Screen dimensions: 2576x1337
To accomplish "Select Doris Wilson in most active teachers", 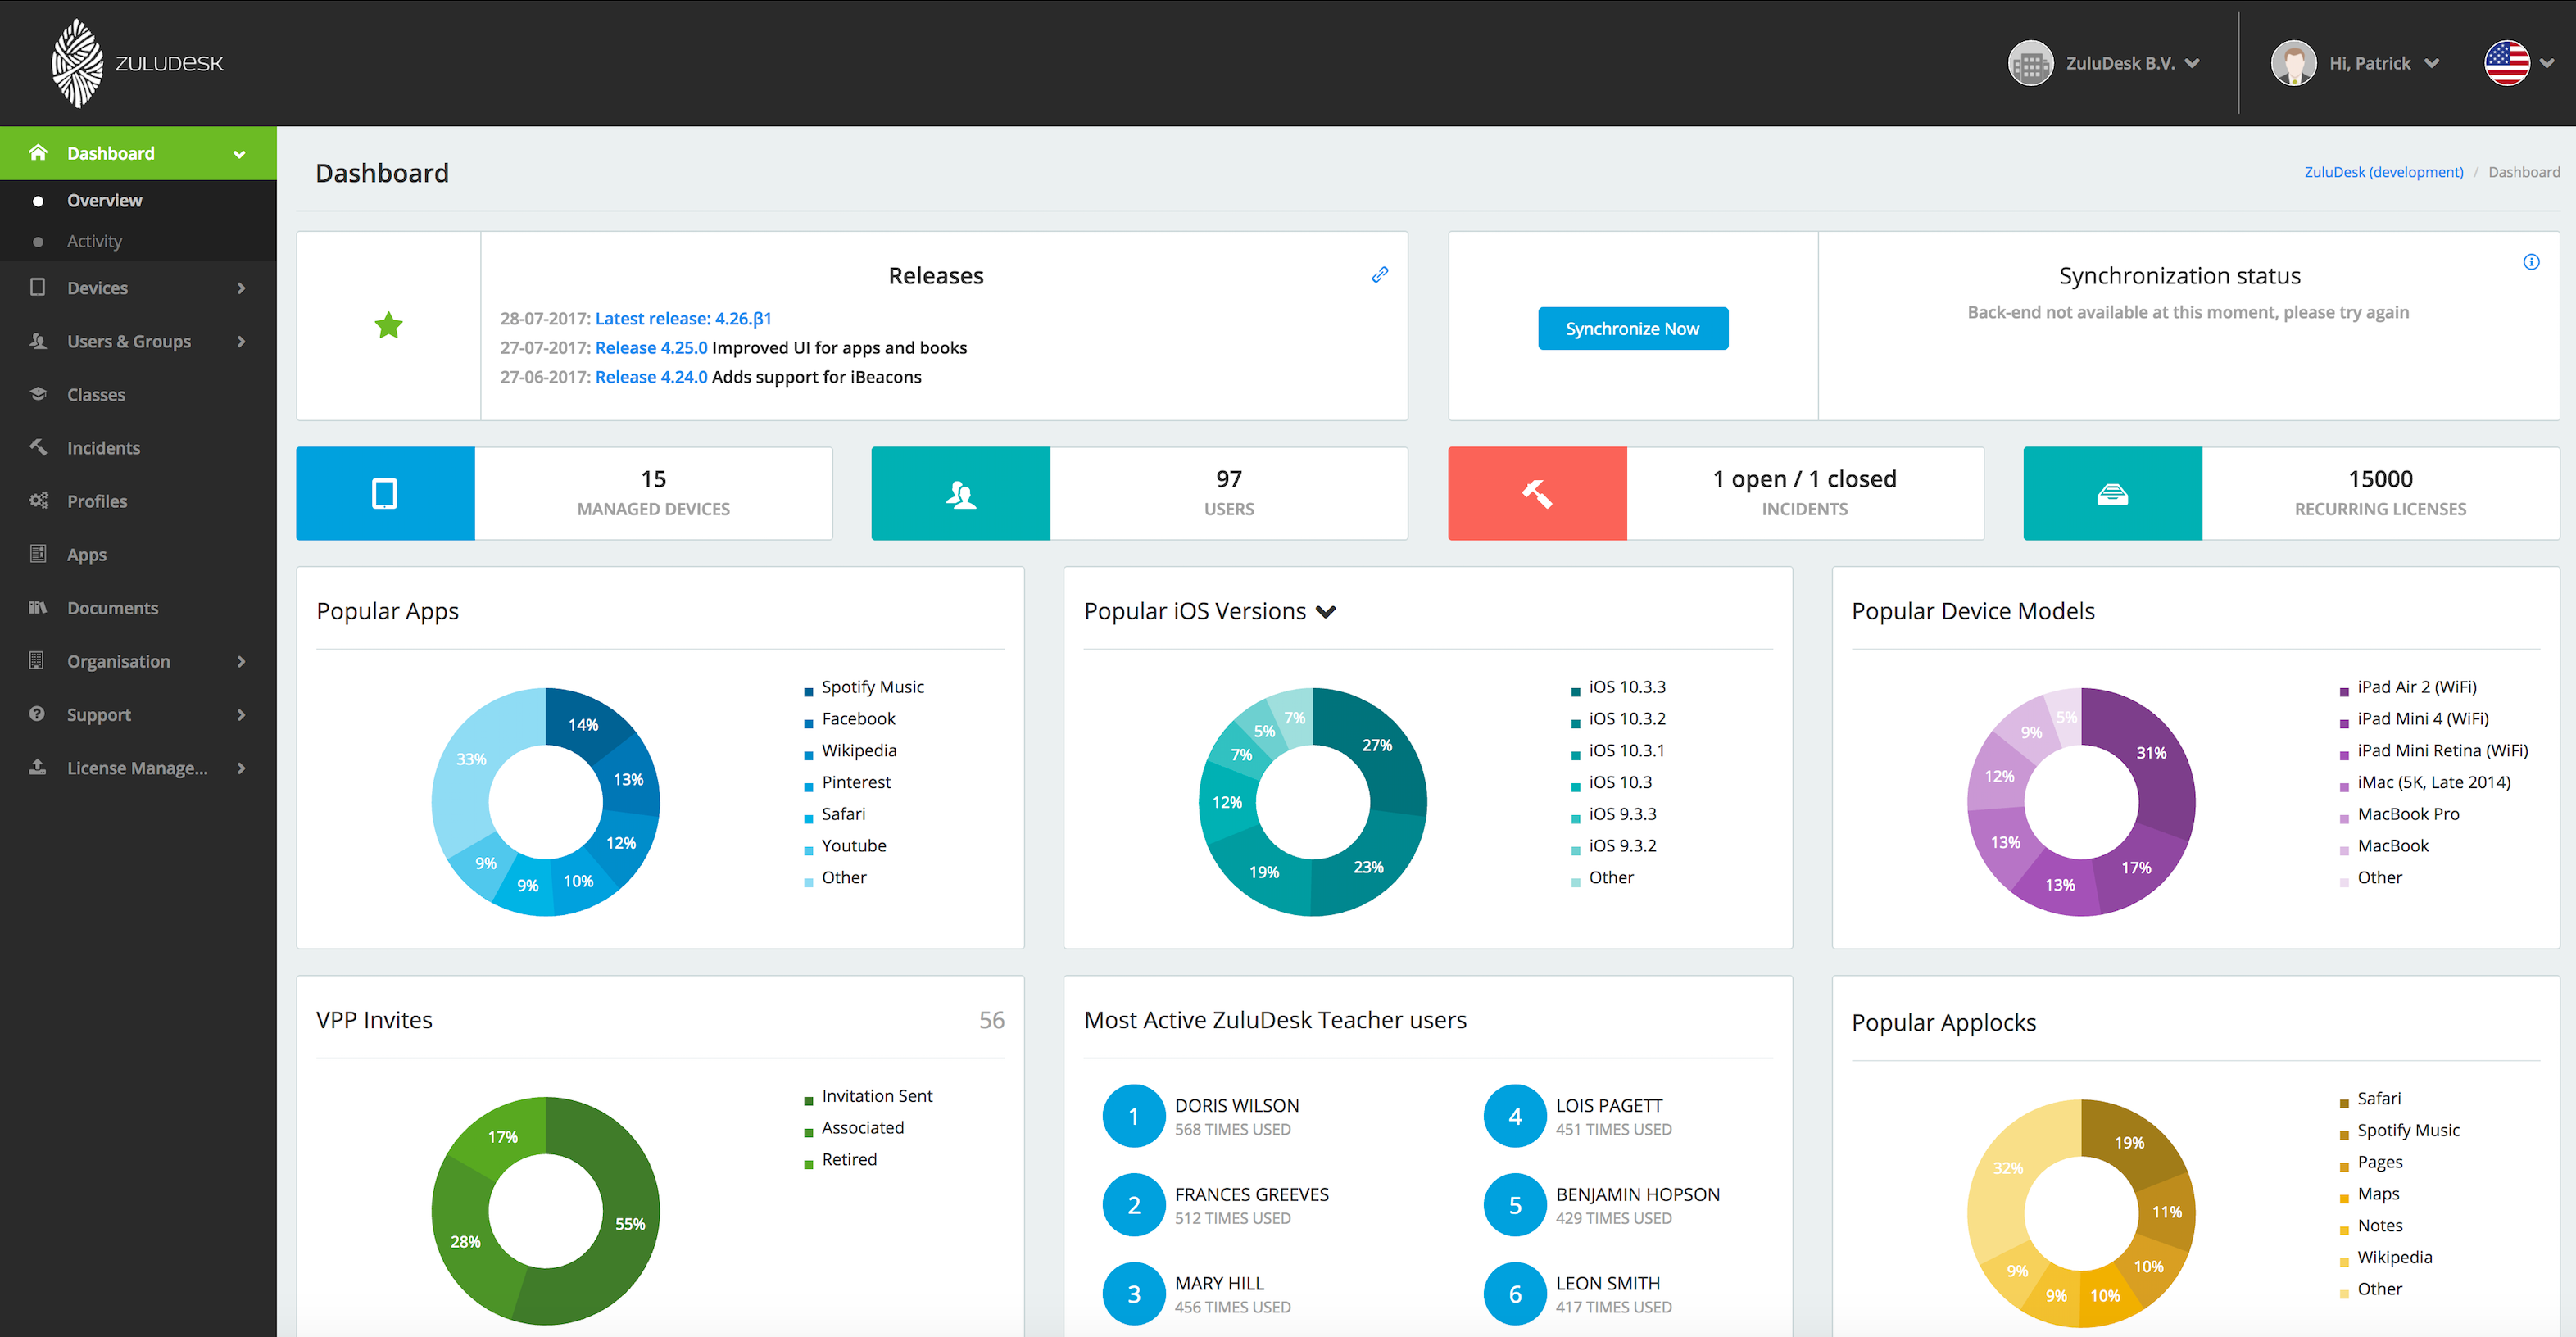I will coord(1236,1105).
